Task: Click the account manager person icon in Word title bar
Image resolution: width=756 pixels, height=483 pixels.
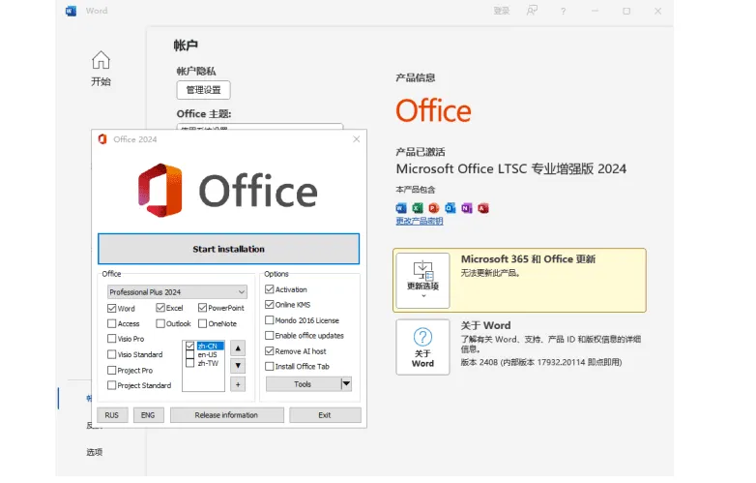Action: pos(532,11)
